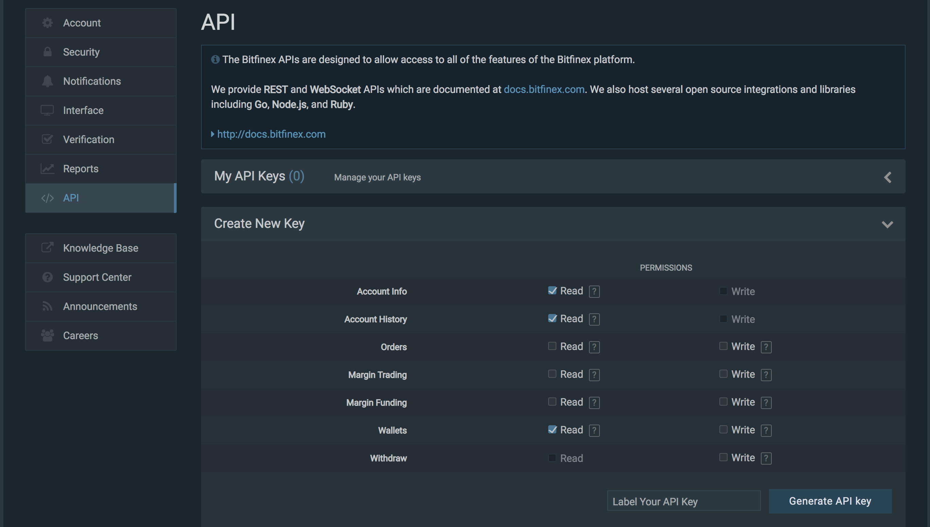
Task: Open help for Margin Trading Write permission
Action: click(766, 375)
